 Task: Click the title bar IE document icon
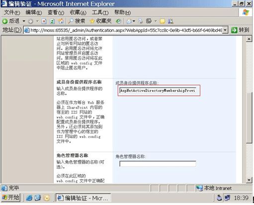tap(4, 3)
